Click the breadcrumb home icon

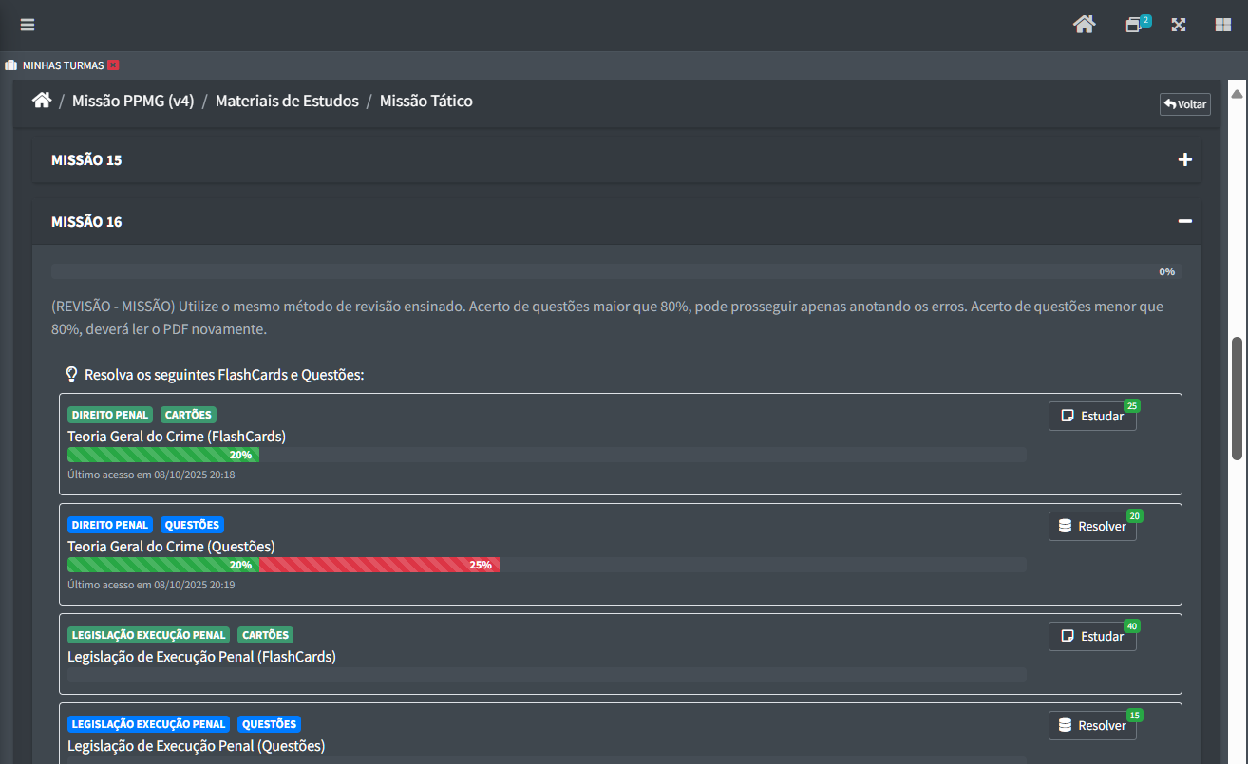pyautogui.click(x=42, y=101)
